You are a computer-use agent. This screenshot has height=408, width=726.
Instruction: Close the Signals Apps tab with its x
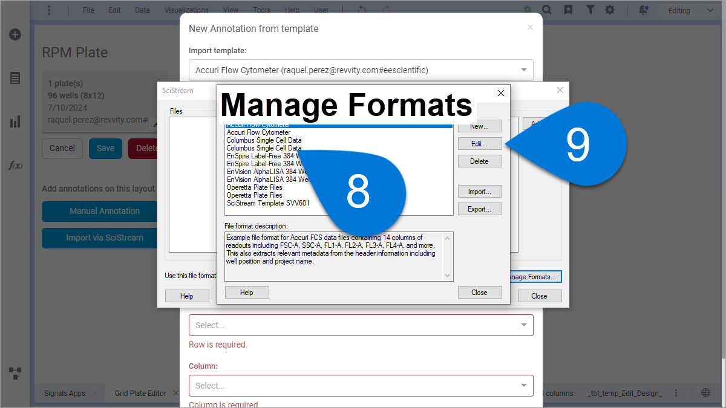(94, 393)
